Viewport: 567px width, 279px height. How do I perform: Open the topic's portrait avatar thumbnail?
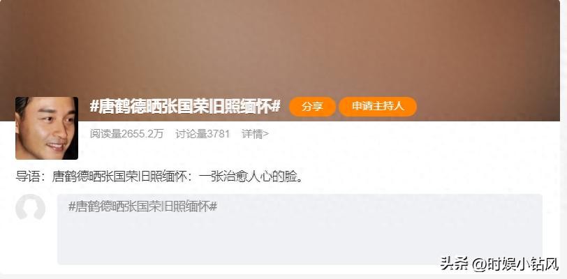pos(47,128)
